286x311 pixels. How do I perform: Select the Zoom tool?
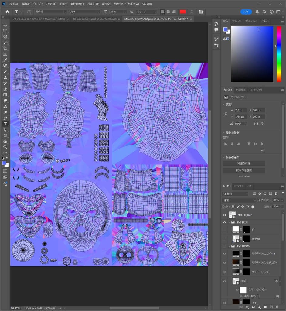coord(5,147)
